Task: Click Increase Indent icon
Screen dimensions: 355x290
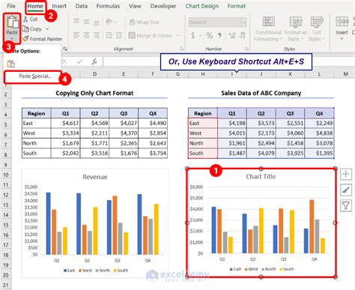Action: pyautogui.click(x=119, y=35)
